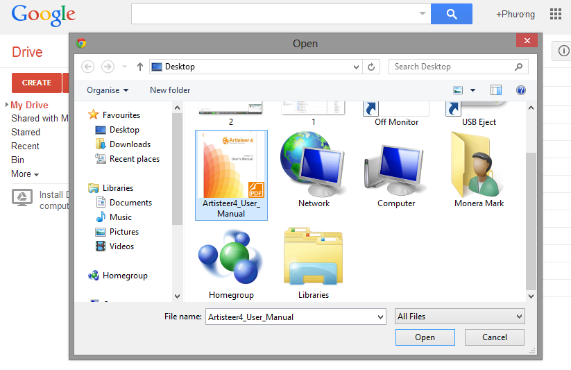Select Libraries in the navigation tree
The height and width of the screenshot is (370, 571).
click(x=111, y=188)
